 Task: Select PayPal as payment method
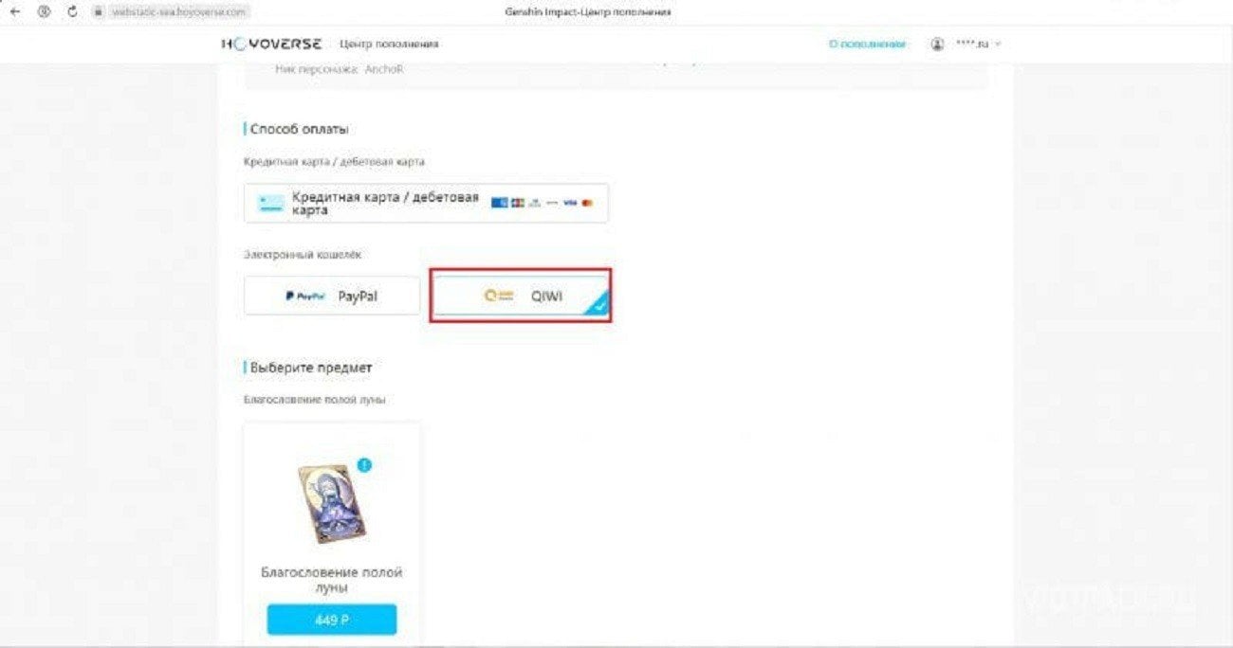coord(332,296)
